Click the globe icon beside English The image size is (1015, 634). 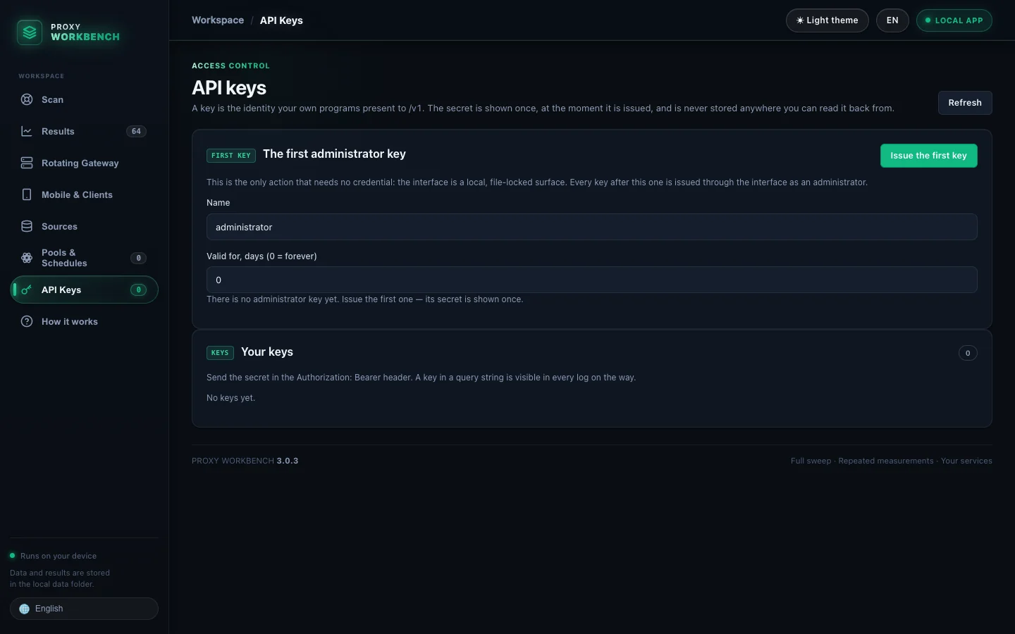(x=25, y=609)
